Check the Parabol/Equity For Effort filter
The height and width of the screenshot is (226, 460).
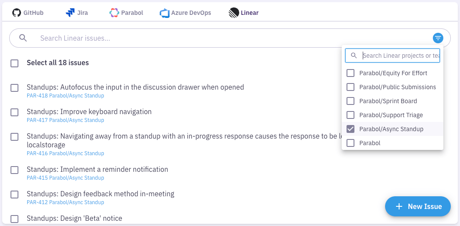tap(350, 73)
